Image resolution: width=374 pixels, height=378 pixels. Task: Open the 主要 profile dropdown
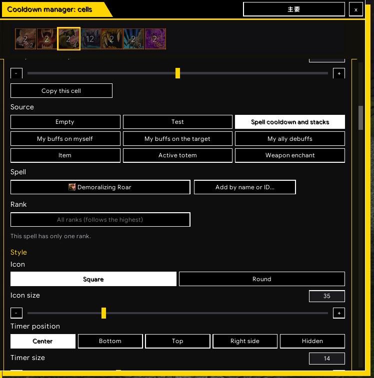point(294,9)
